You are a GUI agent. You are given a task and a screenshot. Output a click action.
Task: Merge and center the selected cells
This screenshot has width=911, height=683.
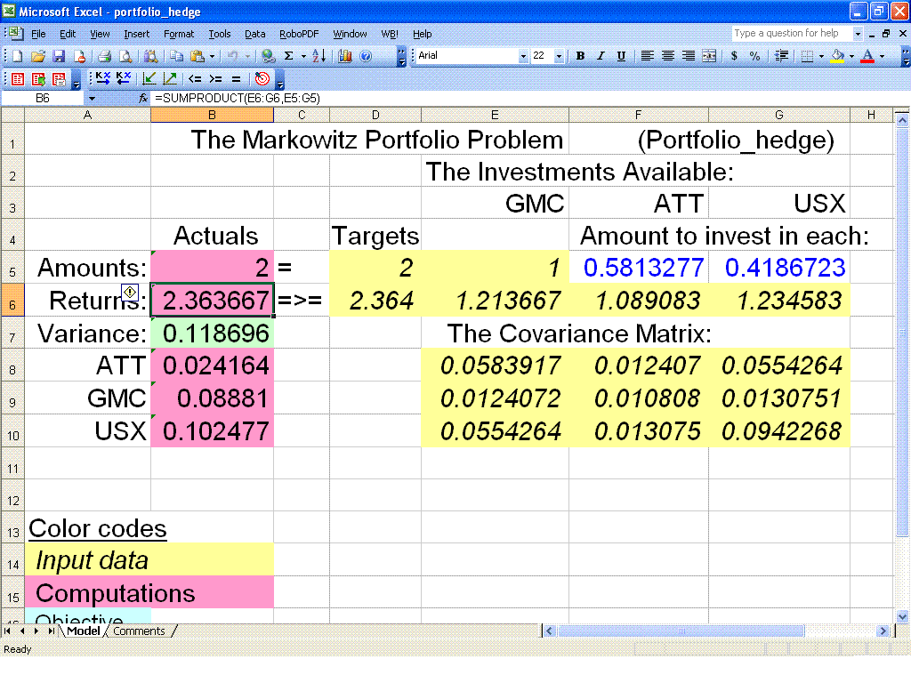tap(709, 56)
